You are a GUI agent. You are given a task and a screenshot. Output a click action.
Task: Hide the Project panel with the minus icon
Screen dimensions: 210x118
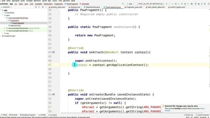[x=46, y=7]
